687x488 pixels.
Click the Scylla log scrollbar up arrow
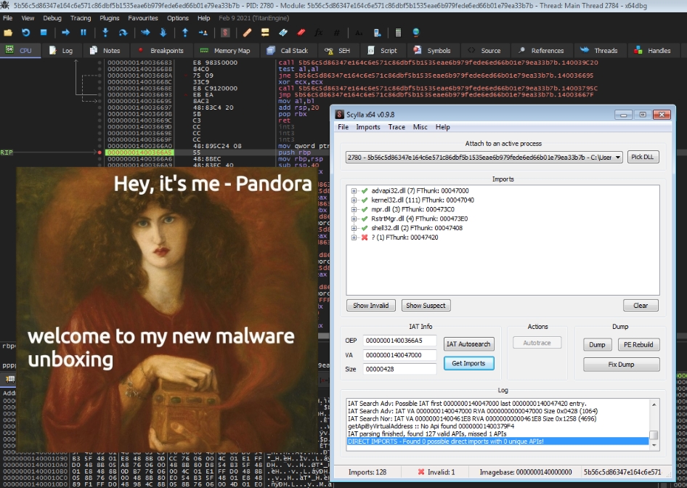pos(654,404)
